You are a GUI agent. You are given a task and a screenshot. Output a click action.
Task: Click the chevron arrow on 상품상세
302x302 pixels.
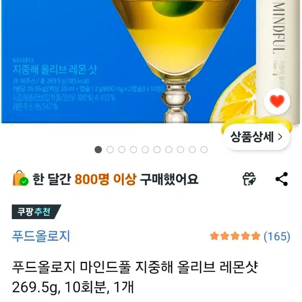280,137
